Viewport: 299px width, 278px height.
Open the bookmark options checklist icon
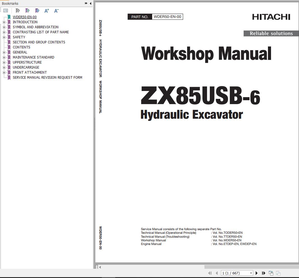(x=6, y=11)
